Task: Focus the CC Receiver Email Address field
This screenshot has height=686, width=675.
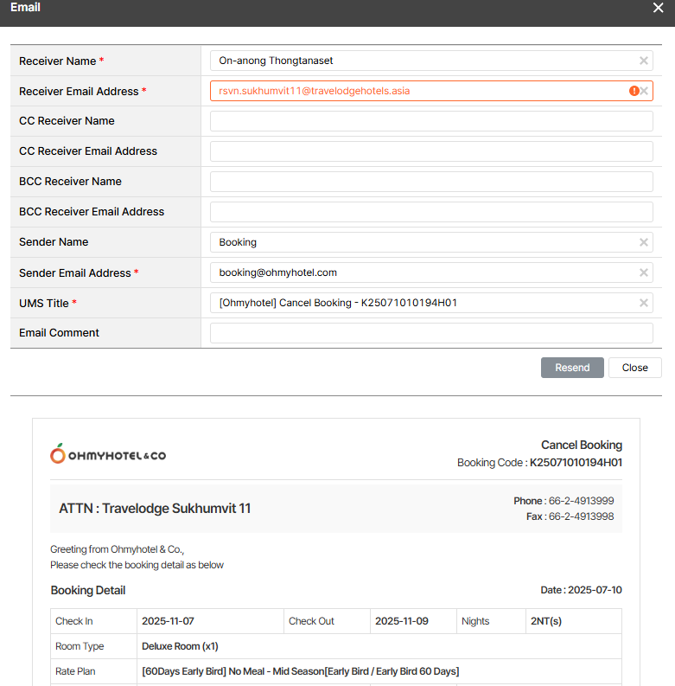Action: [431, 151]
